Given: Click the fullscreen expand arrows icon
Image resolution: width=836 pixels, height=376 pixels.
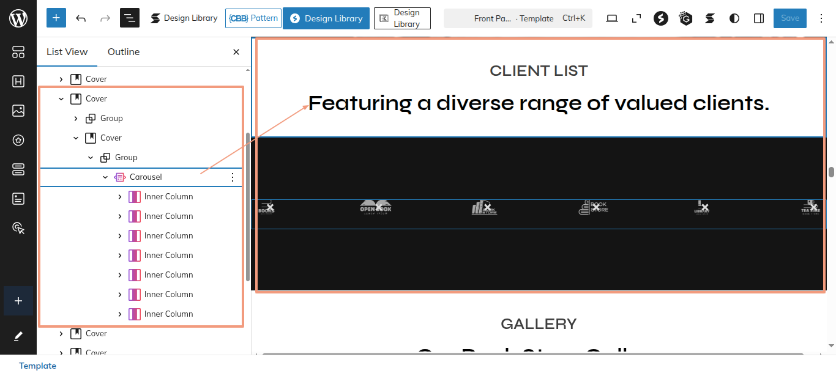Looking at the screenshot, I should 636,18.
